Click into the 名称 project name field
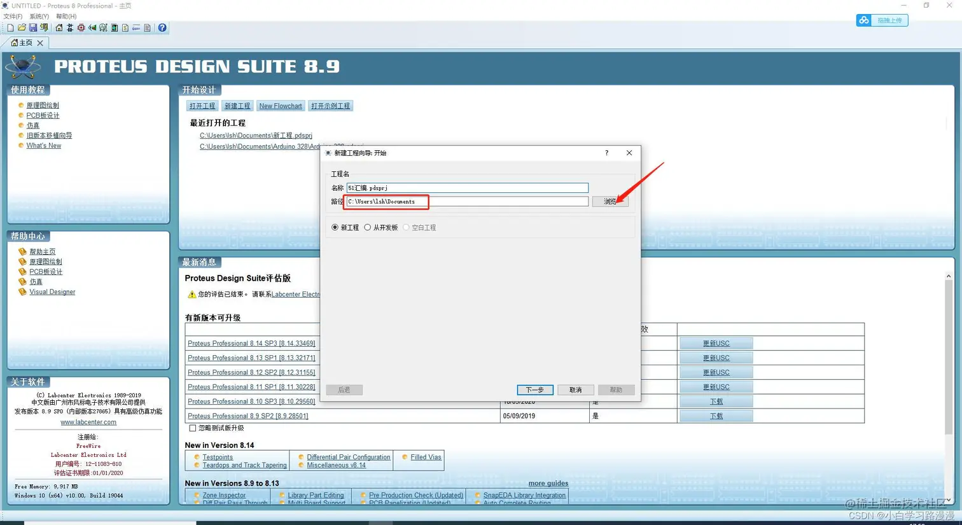The image size is (962, 525). click(467, 188)
